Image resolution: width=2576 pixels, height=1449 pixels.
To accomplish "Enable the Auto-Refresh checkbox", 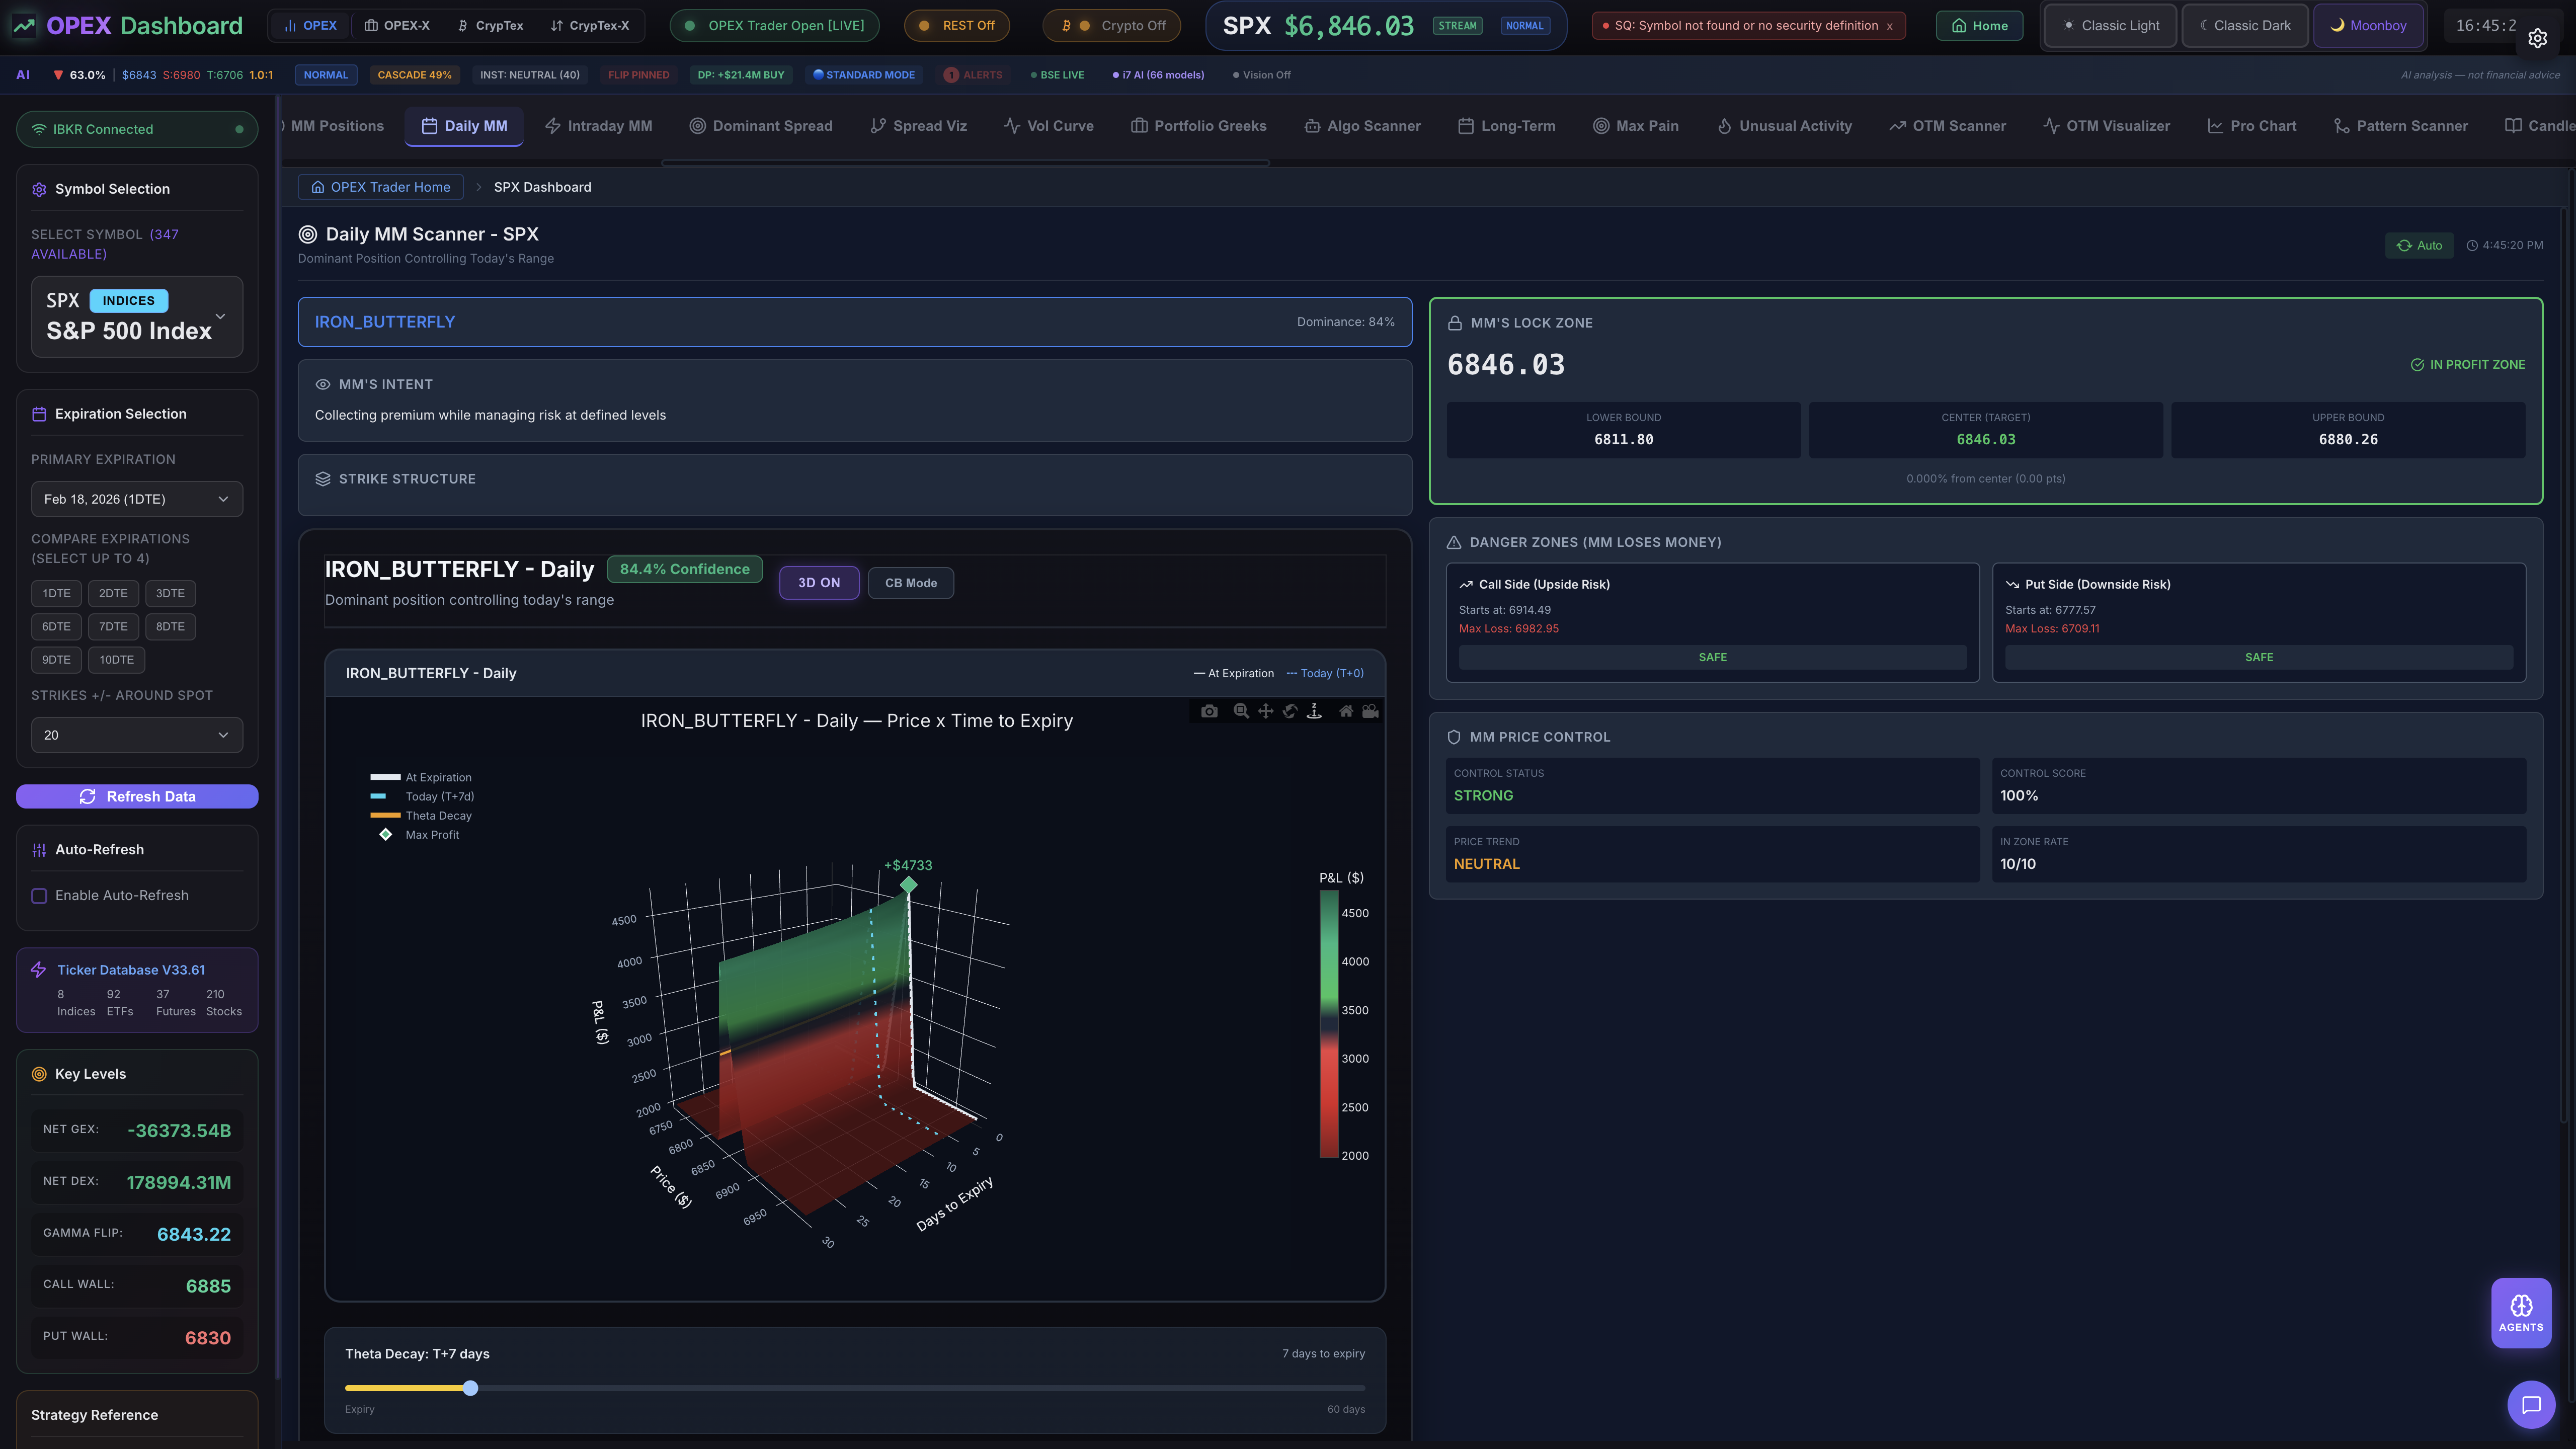I will [x=40, y=895].
